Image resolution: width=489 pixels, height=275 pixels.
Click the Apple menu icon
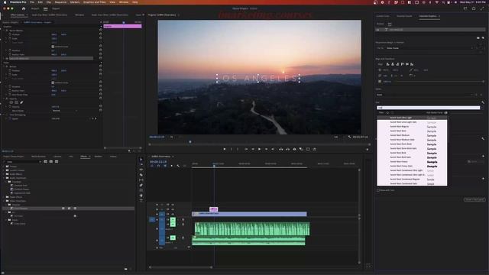5,2
